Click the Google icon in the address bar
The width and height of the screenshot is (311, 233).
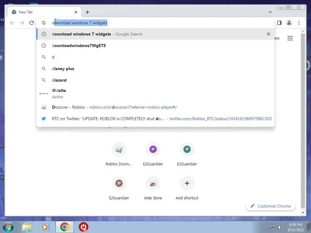(x=44, y=23)
